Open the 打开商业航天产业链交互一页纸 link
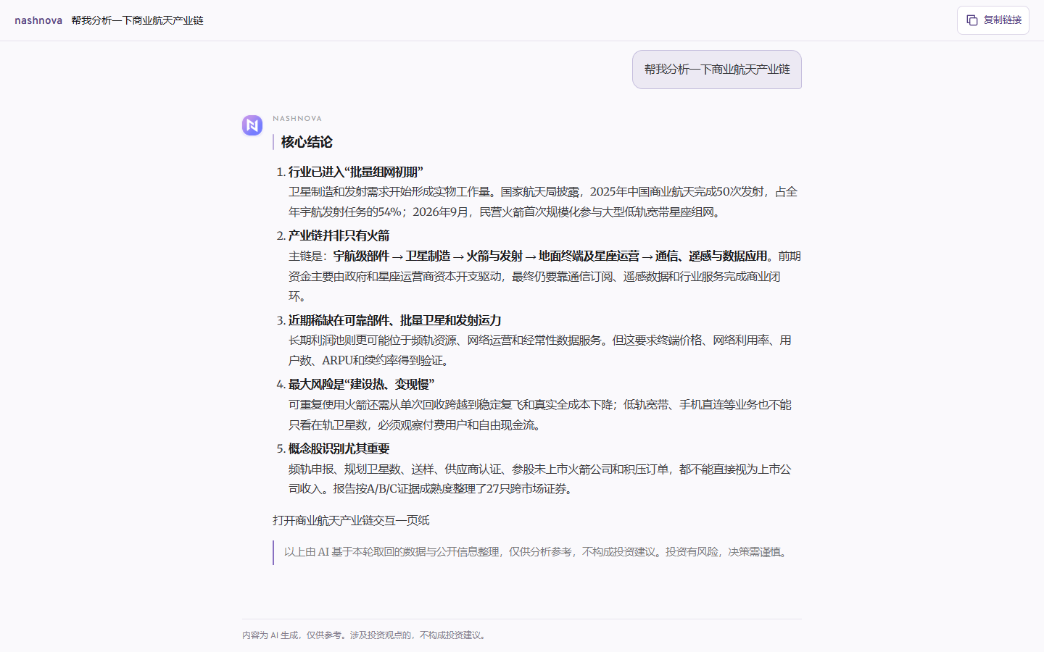 click(x=351, y=520)
